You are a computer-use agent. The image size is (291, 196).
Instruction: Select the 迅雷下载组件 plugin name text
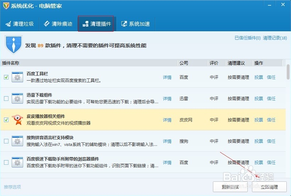[x=39, y=95]
